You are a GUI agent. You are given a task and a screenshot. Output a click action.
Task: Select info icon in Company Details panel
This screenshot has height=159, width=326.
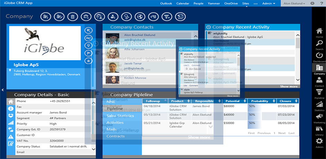coord(11,109)
